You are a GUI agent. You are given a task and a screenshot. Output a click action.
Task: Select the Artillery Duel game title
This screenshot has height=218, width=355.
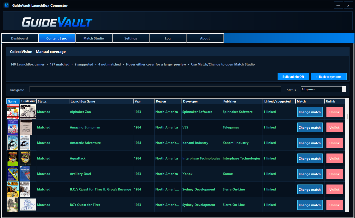click(80, 174)
